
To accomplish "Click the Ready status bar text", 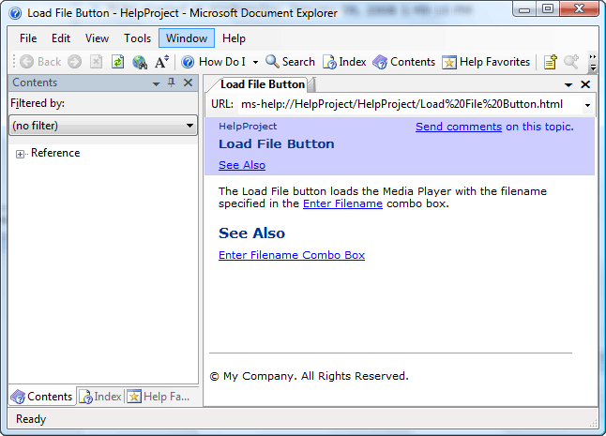I will [x=31, y=419].
